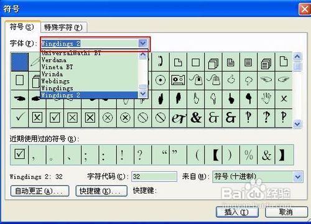Pick the boxed X between checkmark and boxed checkmark

pos(37,118)
